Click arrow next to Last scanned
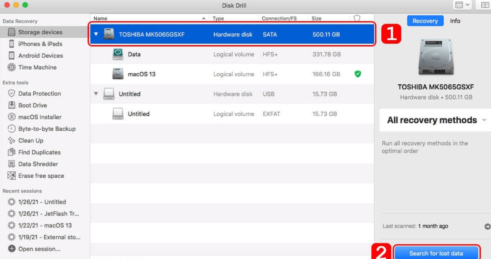 coord(488,227)
